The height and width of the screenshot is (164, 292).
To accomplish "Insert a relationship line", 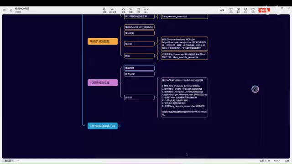I will (124, 10).
